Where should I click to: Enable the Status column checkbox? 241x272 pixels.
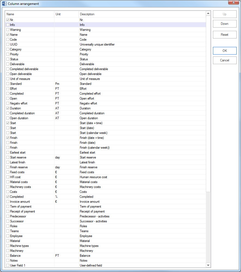(8, 59)
